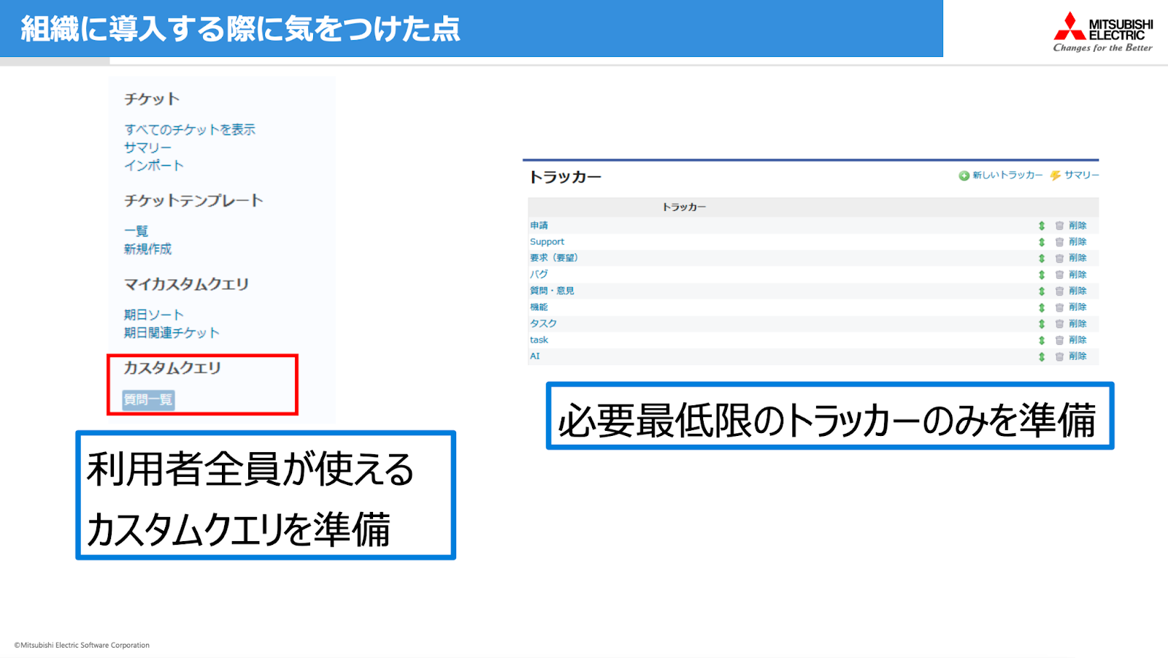Open the AI tracker
Image resolution: width=1168 pixels, height=658 pixels.
tap(535, 356)
